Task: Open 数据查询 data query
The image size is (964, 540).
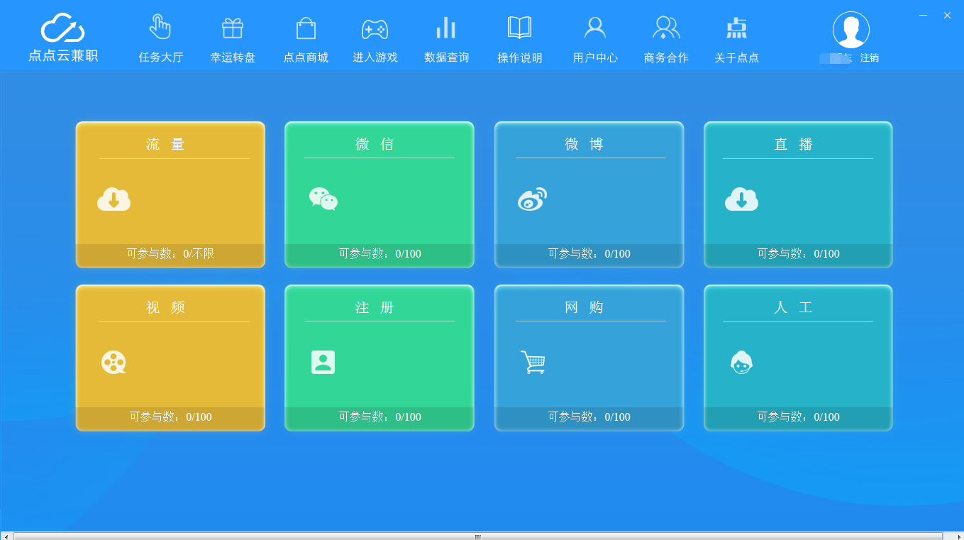Action: click(x=446, y=39)
